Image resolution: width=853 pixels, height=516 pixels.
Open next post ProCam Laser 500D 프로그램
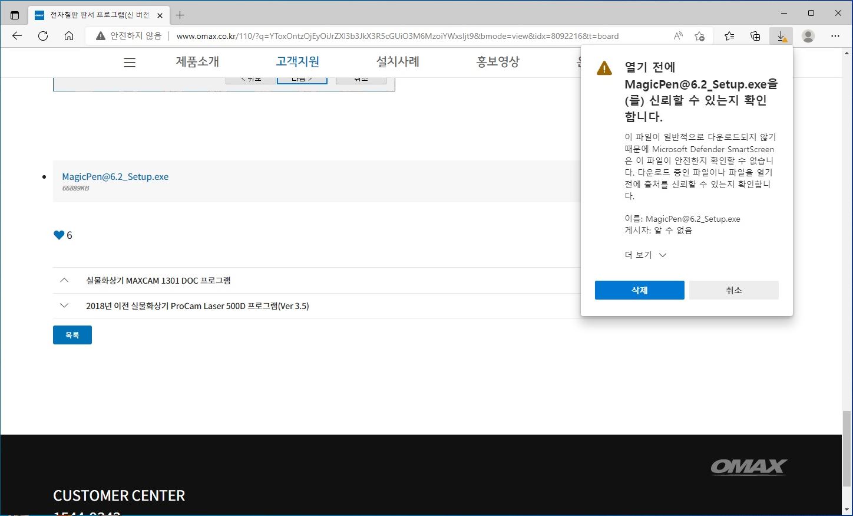pyautogui.click(x=197, y=306)
